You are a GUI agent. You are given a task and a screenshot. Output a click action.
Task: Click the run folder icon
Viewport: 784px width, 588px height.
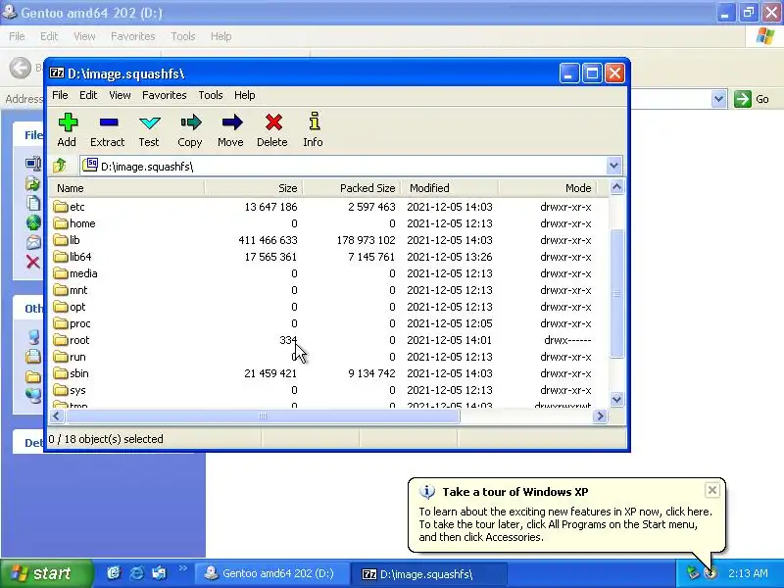click(x=61, y=357)
